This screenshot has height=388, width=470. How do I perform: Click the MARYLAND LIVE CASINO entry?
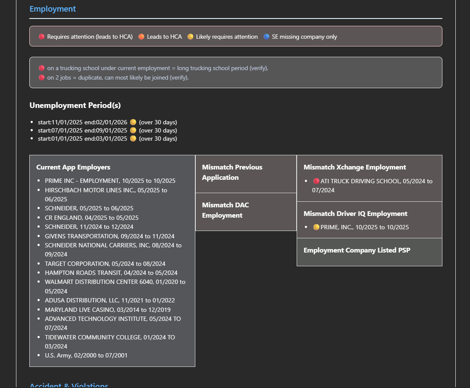click(x=107, y=310)
